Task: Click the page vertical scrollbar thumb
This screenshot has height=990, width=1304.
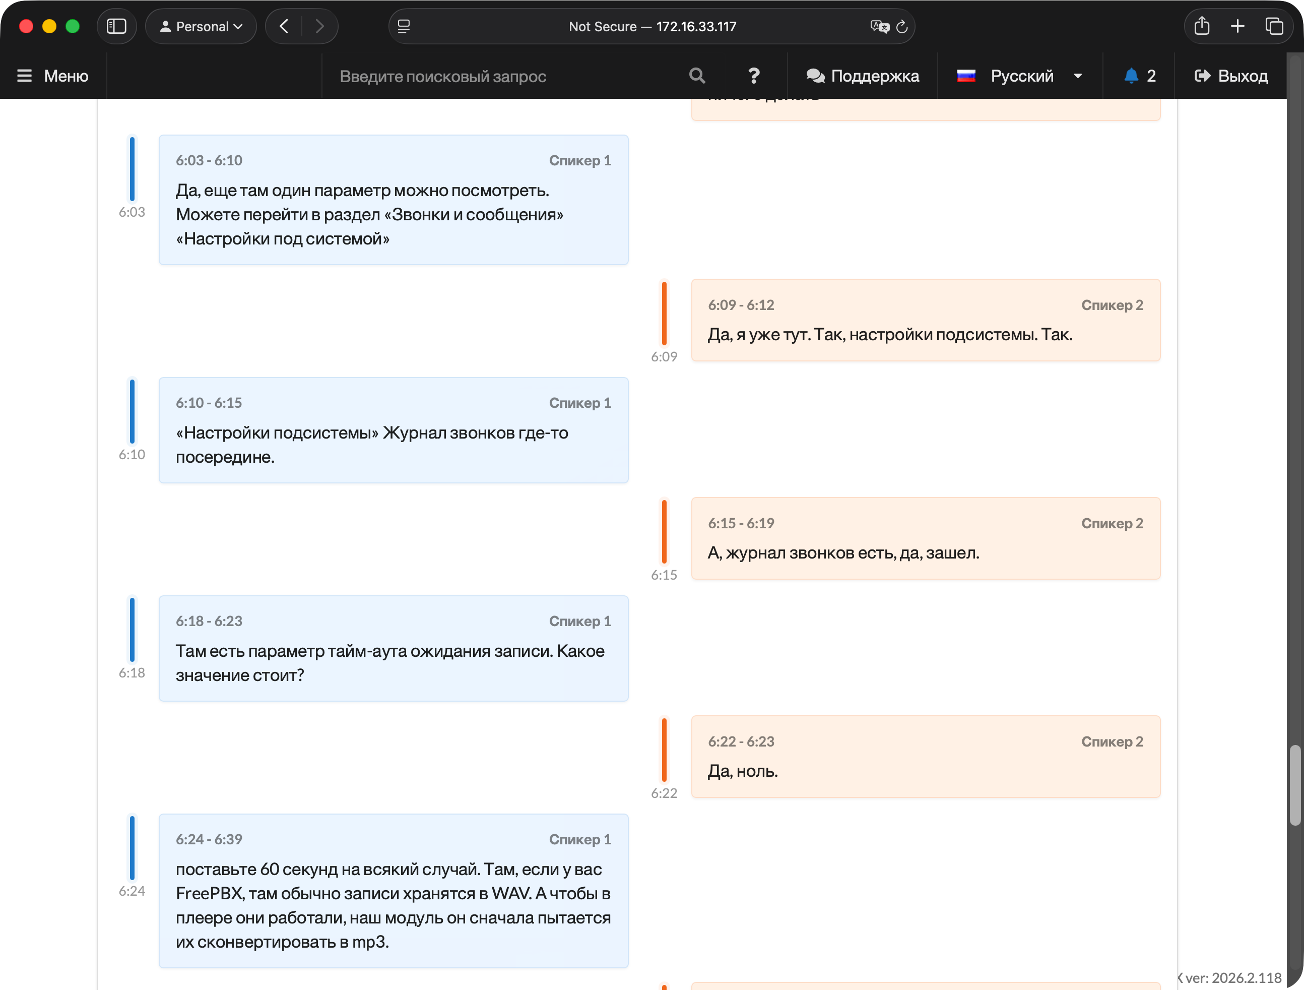Action: (1294, 785)
